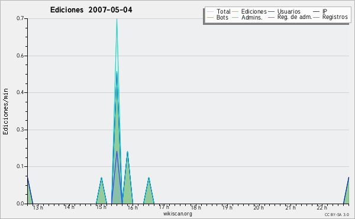
Task: Click the '0.6' y-axis value
Action: pos(20,56)
